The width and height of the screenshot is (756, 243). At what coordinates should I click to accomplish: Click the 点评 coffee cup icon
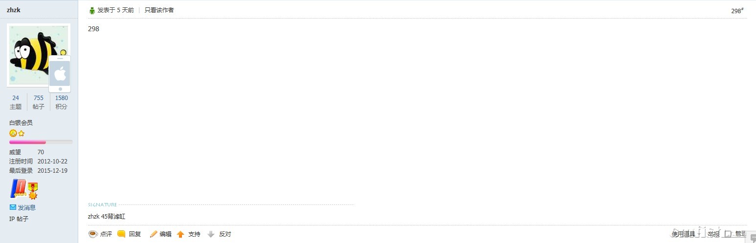(93, 234)
